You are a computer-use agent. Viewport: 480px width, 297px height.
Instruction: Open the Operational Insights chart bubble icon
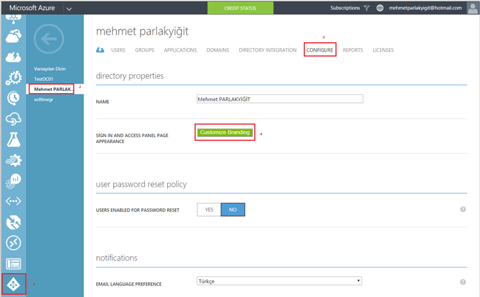pyautogui.click(x=13, y=181)
